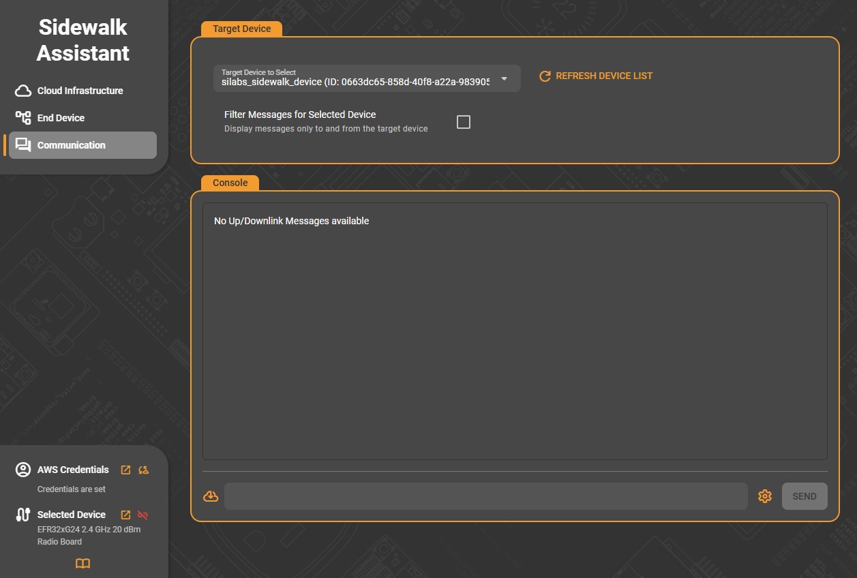Screen dimensions: 857x578
Task: Click the switch AWS credentials account icon
Action: coord(143,470)
